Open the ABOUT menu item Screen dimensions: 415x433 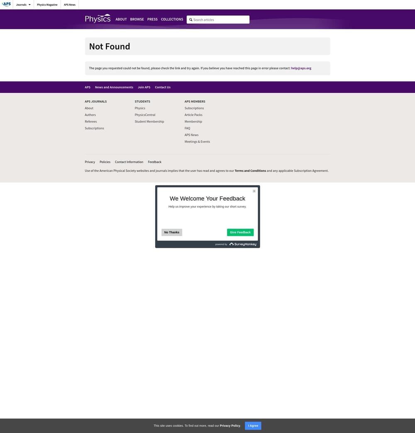[121, 19]
